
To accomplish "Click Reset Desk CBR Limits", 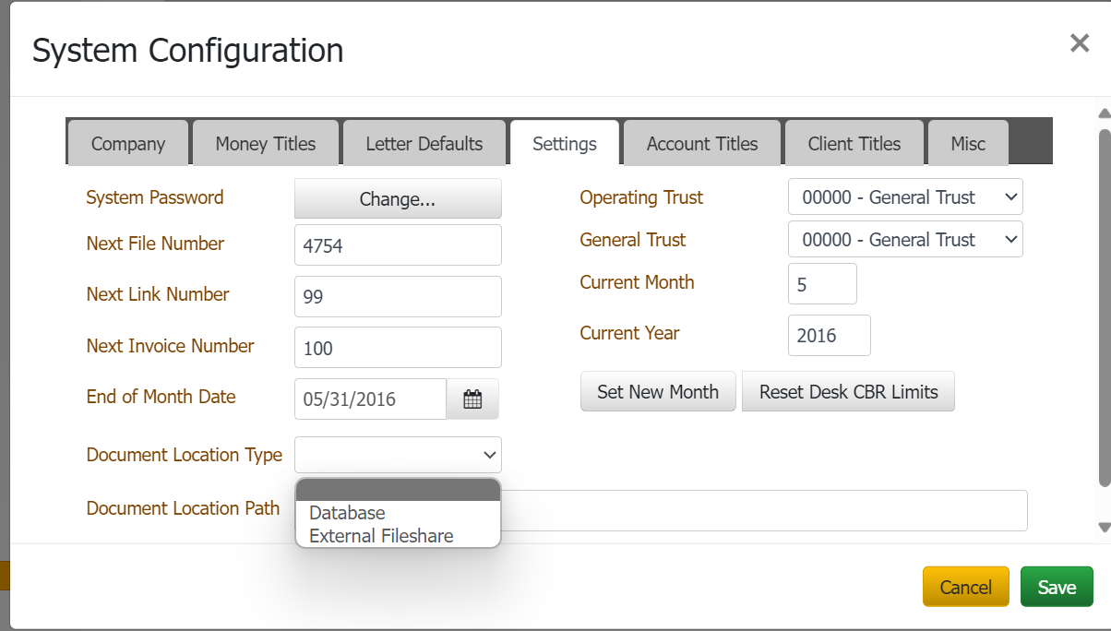I will 848,392.
